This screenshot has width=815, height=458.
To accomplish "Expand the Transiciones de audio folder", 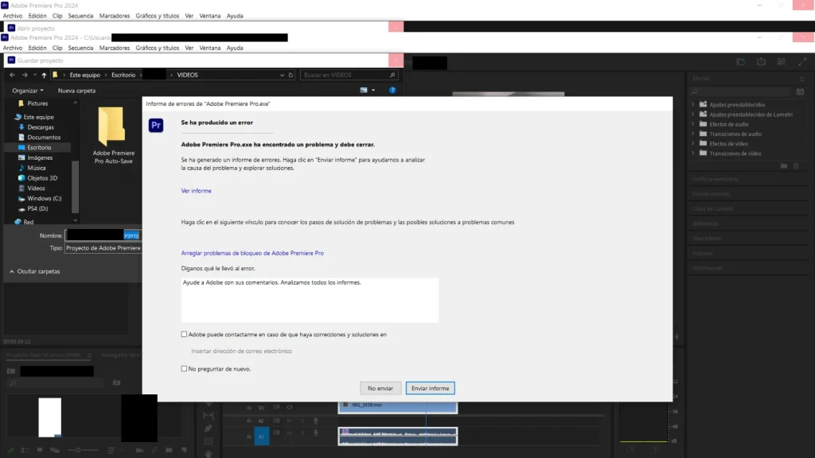I will pos(693,134).
